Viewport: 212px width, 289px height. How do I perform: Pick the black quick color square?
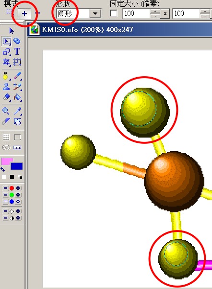12,177
